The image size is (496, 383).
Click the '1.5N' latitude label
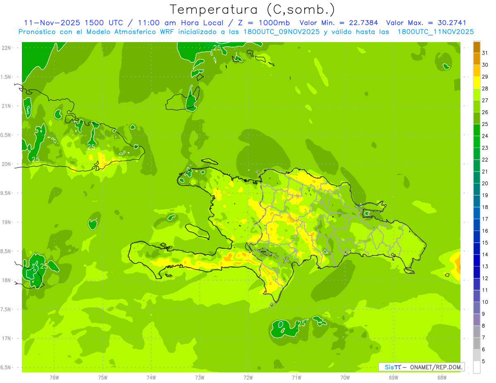pos(6,77)
